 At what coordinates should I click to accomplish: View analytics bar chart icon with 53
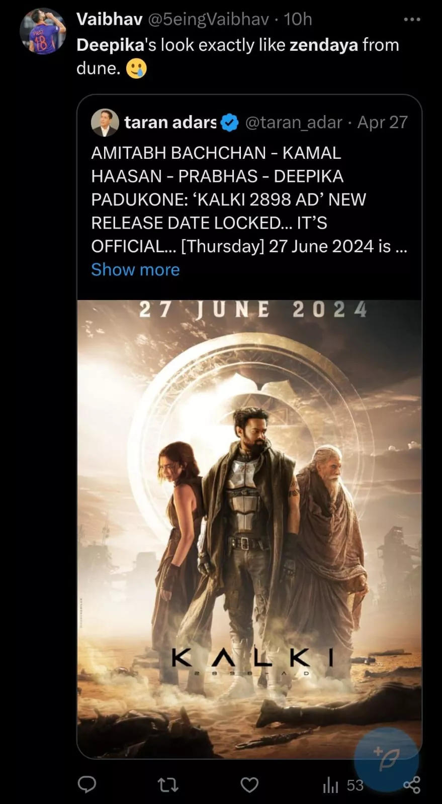[343, 785]
